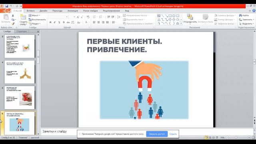This screenshot has height=144, width=256.
Task: Fit the slide to the window
Action: pos(253,138)
